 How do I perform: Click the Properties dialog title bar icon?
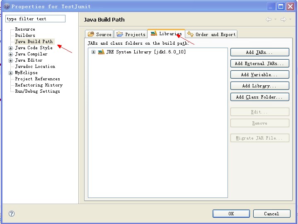click(x=7, y=7)
